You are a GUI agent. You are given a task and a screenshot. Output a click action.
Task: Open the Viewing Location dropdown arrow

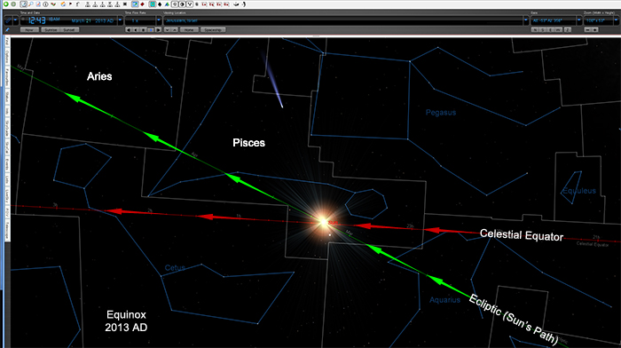click(526, 20)
